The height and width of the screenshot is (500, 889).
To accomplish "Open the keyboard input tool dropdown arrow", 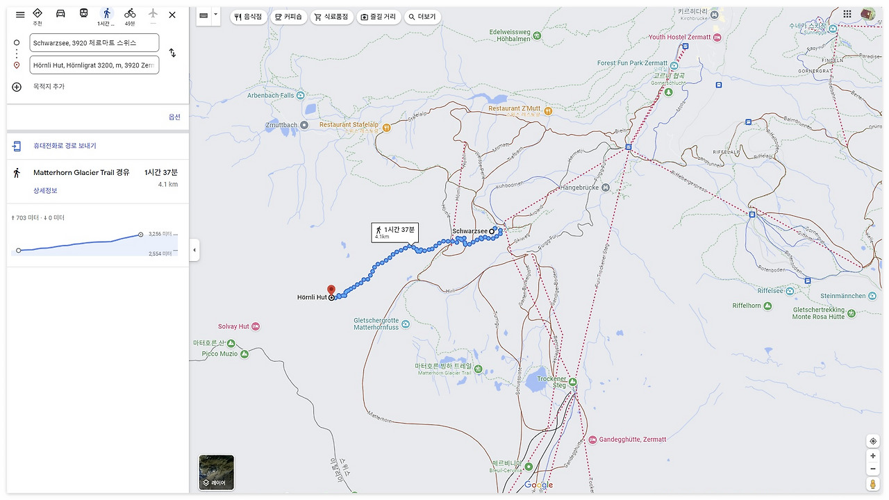I will point(215,15).
